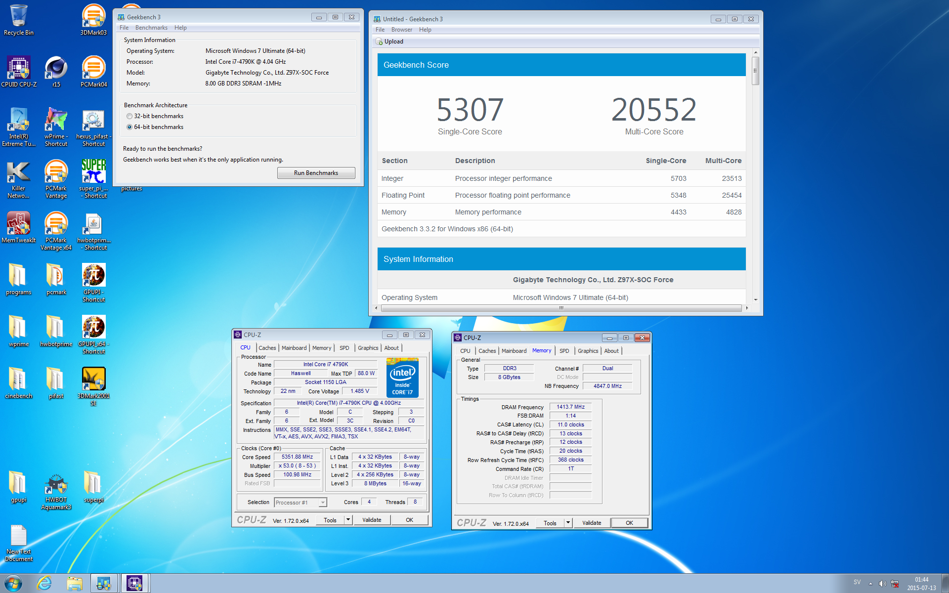Open About tab in left CPU-Z

coord(391,348)
